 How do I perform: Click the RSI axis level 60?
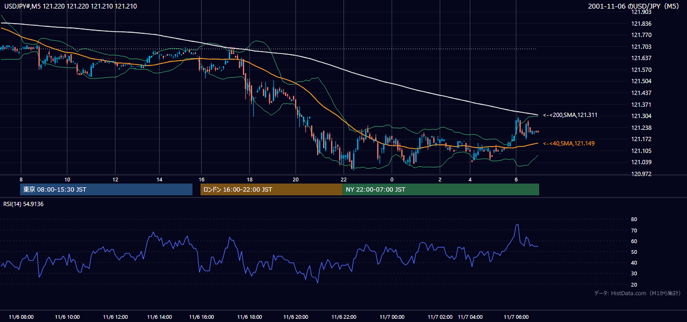(x=634, y=241)
